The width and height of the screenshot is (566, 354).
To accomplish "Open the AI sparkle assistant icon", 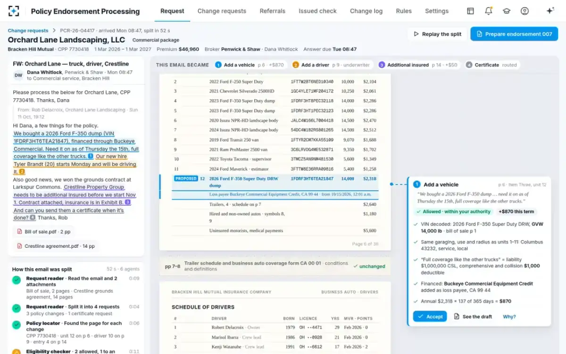I will click(550, 11).
